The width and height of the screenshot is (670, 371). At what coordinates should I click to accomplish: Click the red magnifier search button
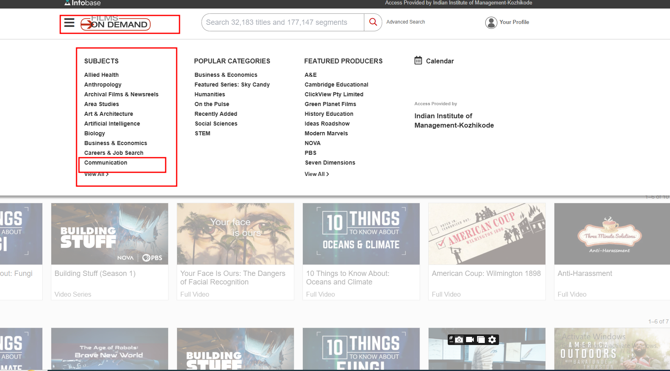373,22
